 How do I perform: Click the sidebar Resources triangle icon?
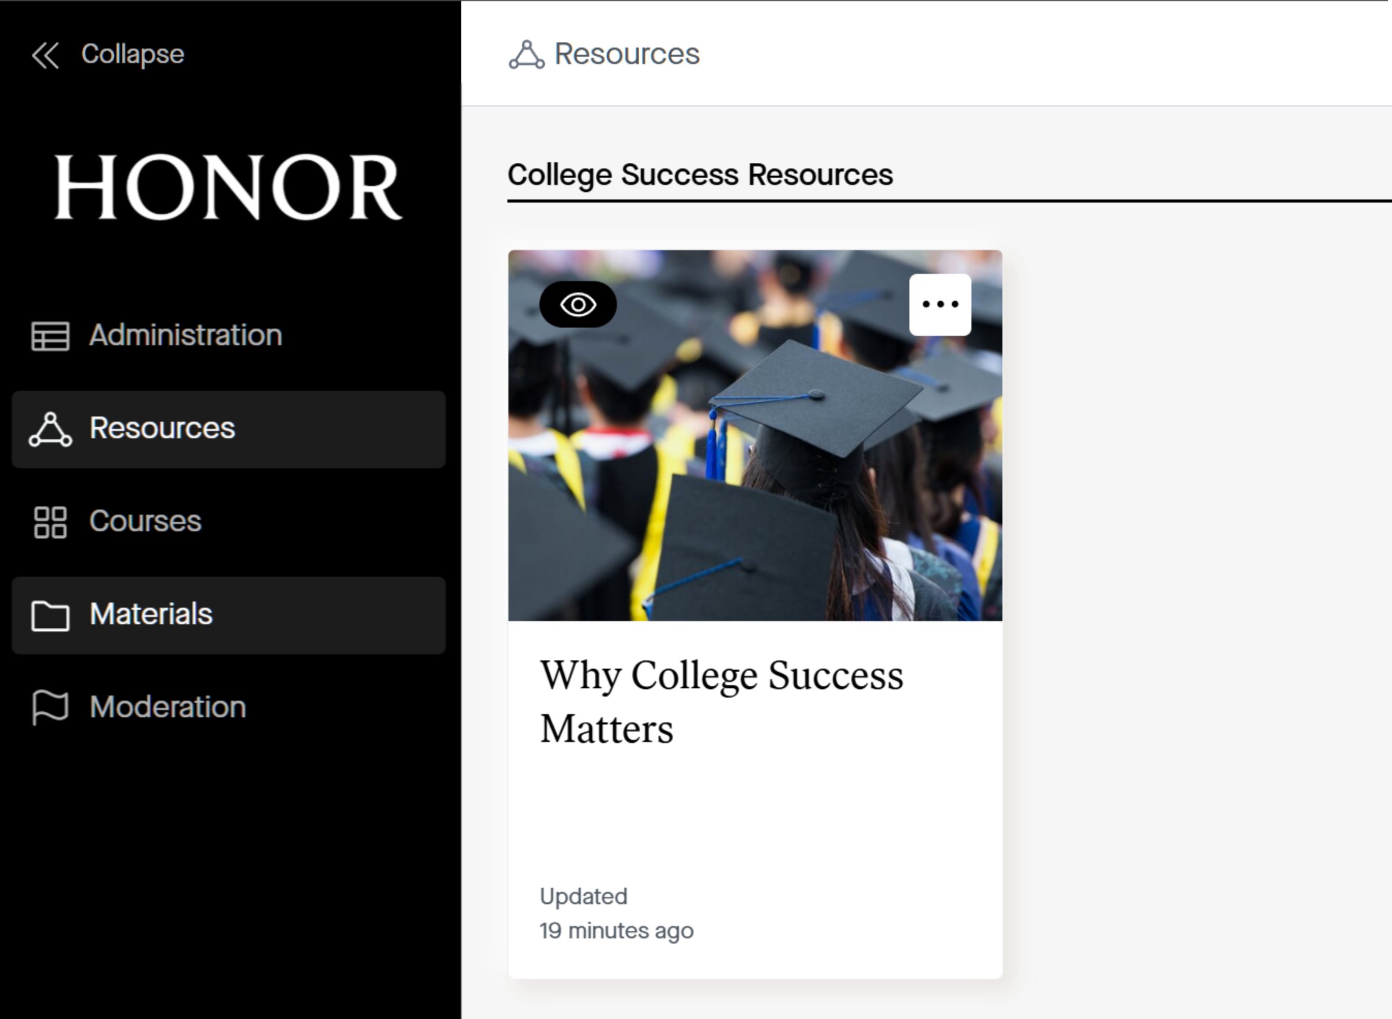tap(50, 429)
